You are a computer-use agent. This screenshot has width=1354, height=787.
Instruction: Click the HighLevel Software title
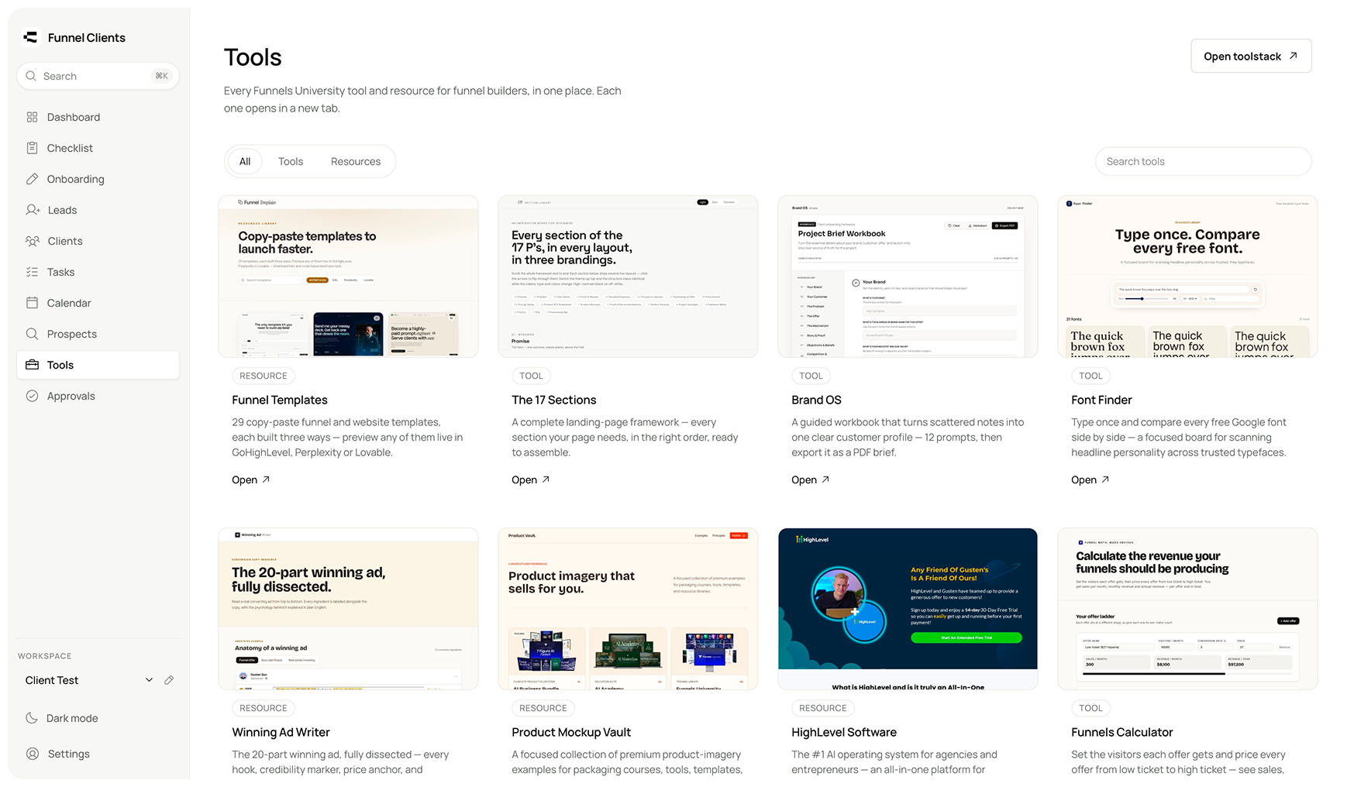tap(844, 732)
